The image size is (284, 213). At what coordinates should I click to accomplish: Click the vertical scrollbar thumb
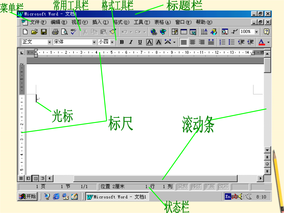pos(267,65)
